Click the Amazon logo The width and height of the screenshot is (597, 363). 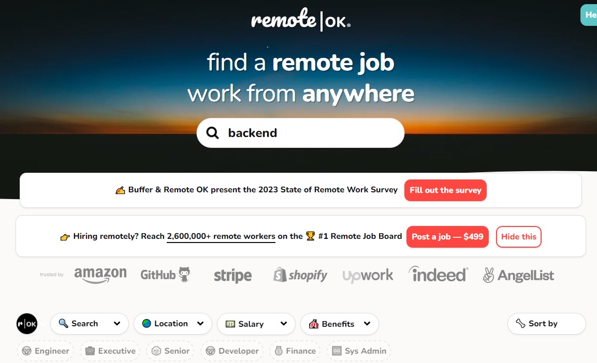click(100, 275)
